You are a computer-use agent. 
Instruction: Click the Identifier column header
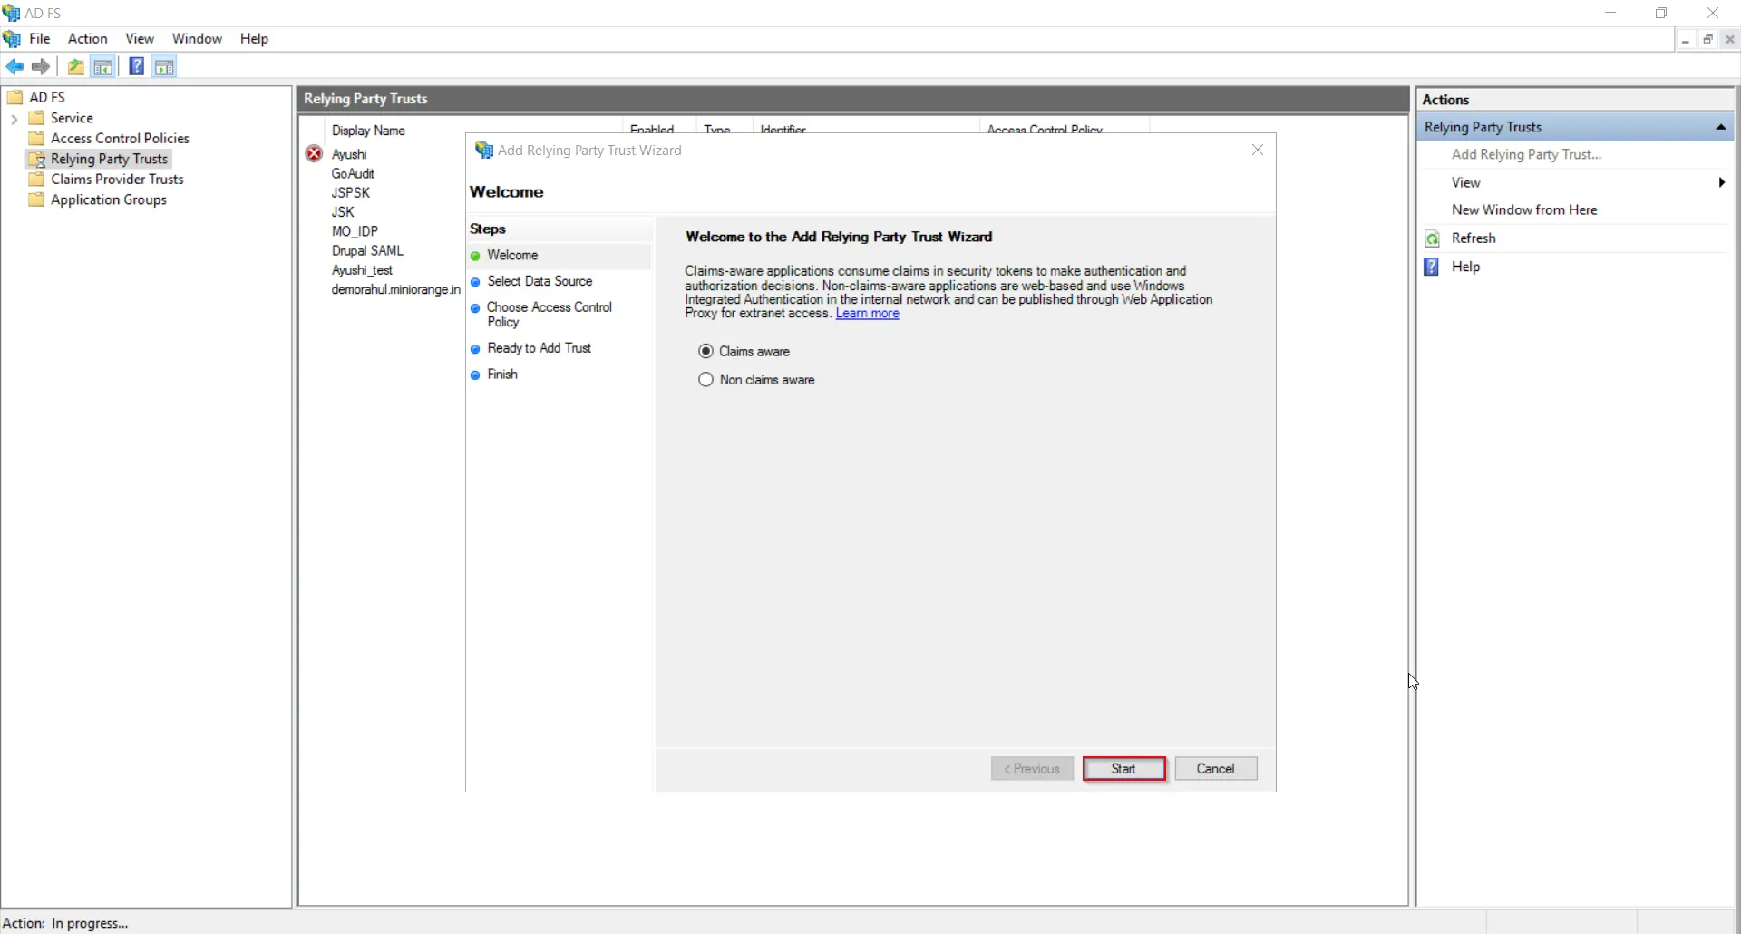click(783, 130)
